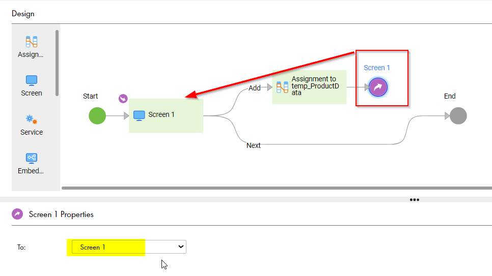Click the Next path label
The image size is (492, 276).
click(x=254, y=145)
